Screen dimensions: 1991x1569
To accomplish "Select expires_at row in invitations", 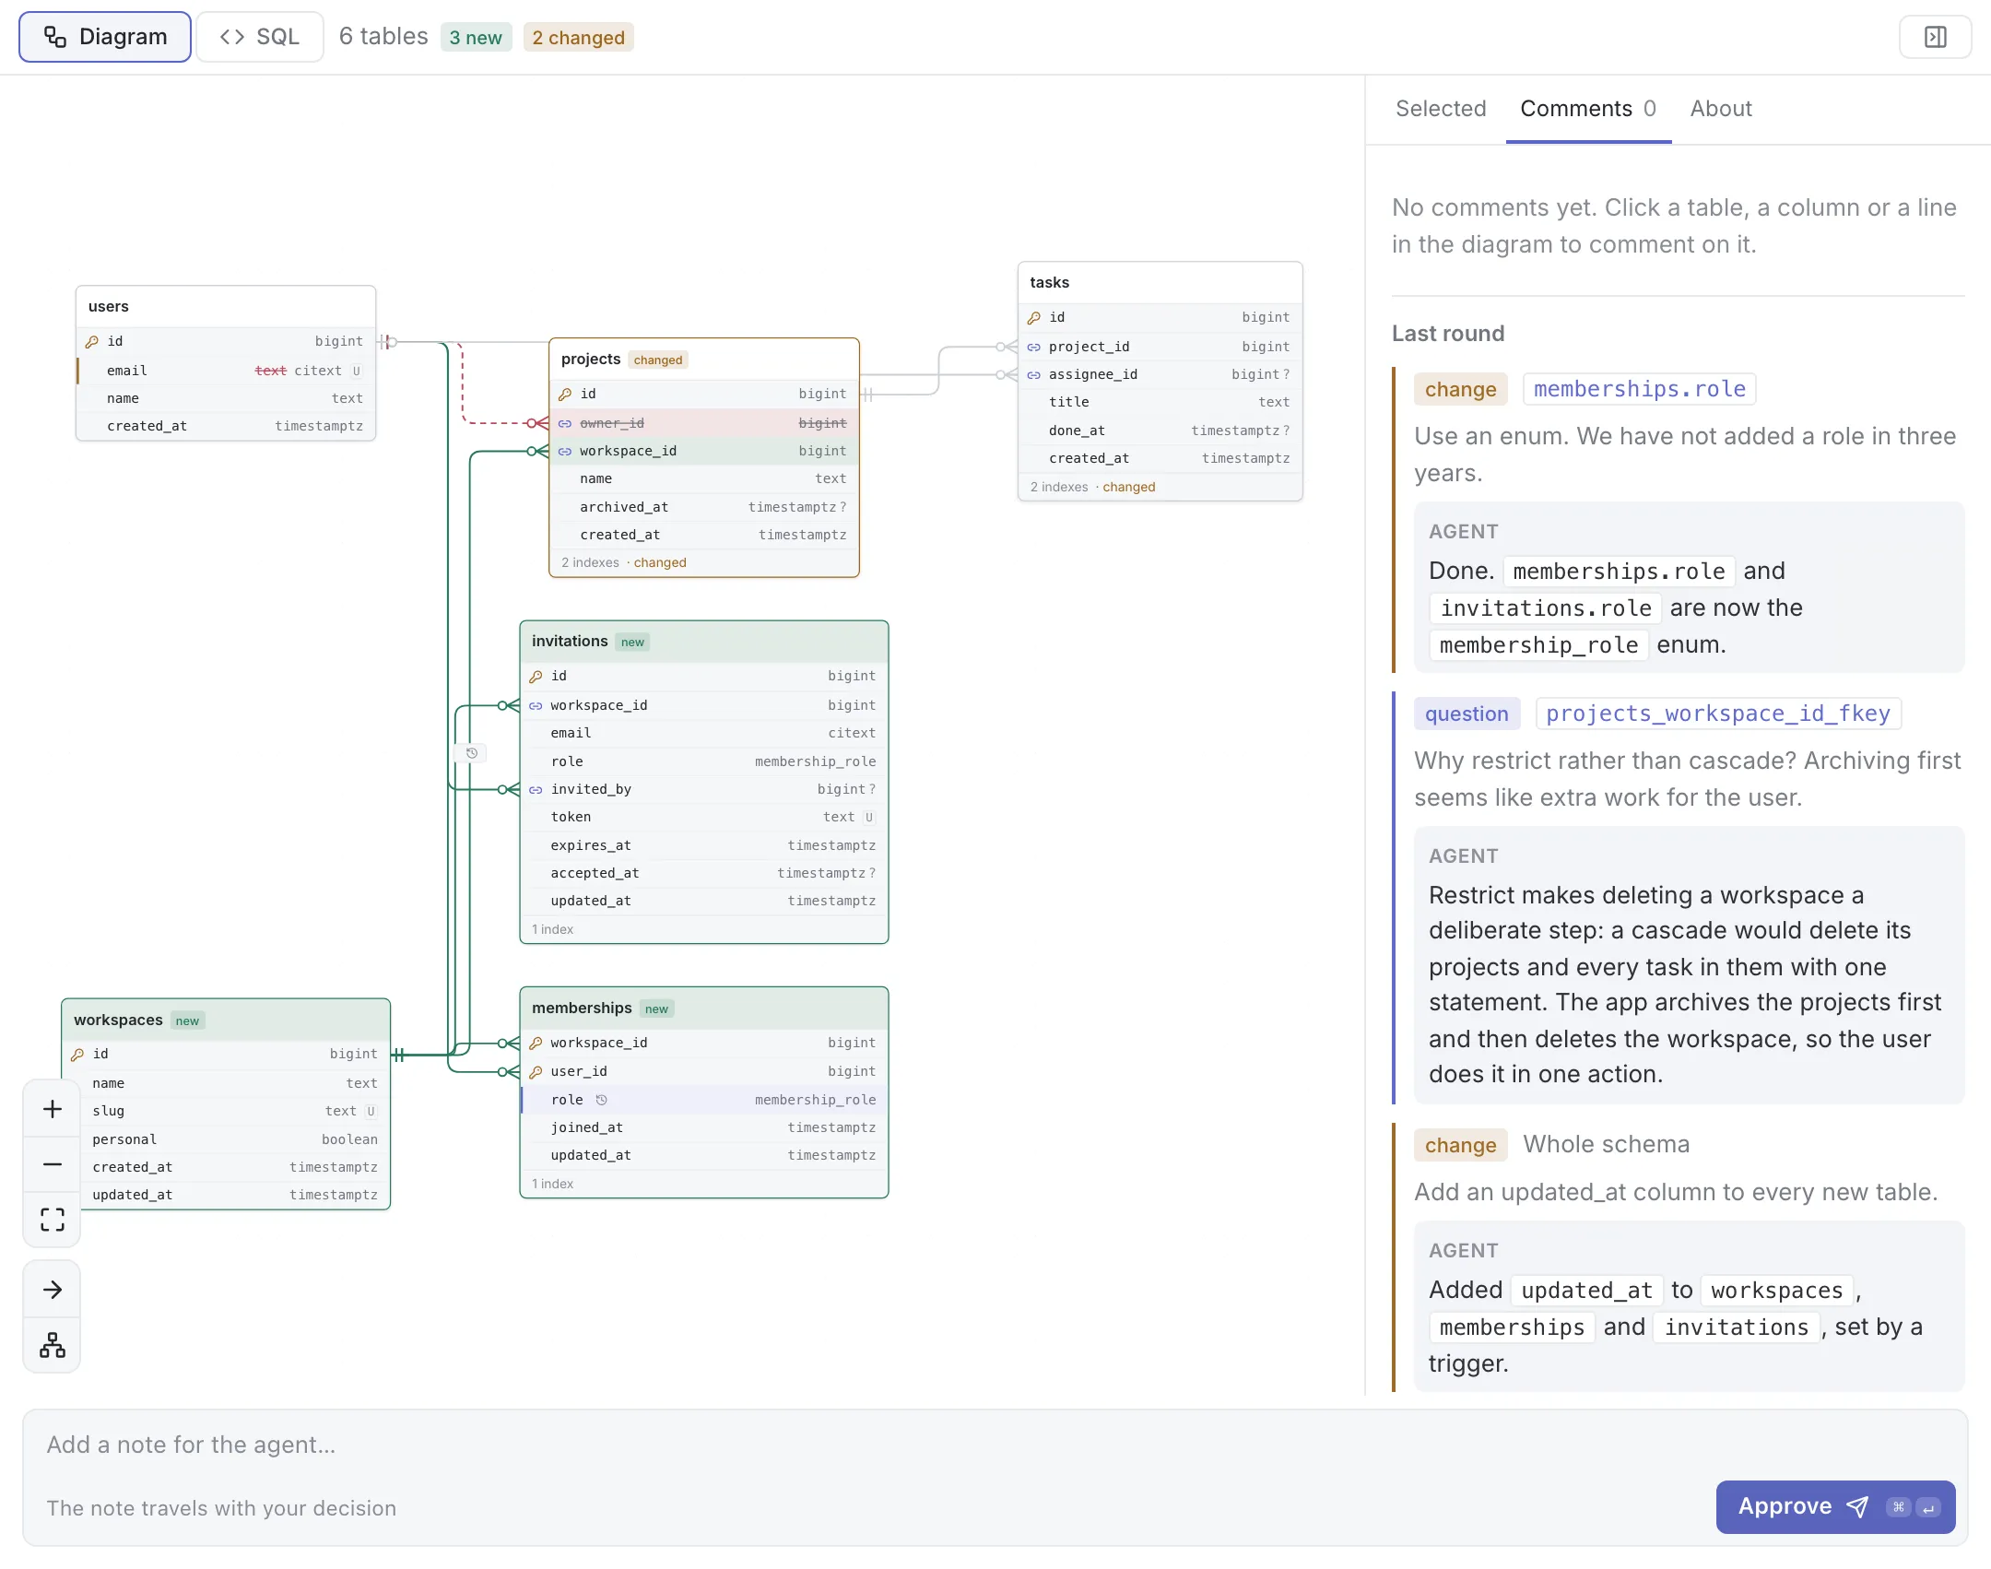I will pos(704,845).
